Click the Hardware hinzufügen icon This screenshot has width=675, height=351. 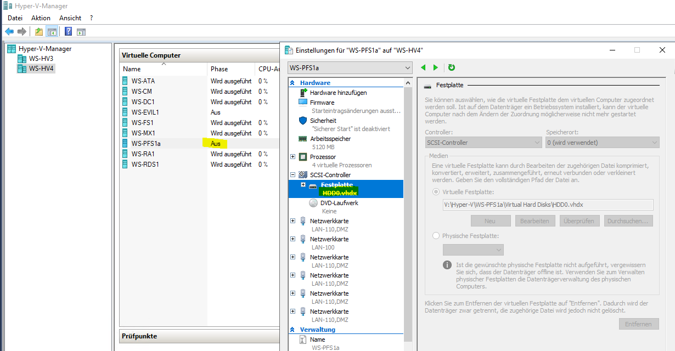click(x=303, y=92)
